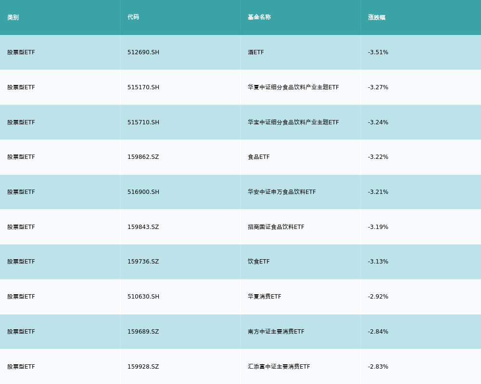The width and height of the screenshot is (481, 384).
Task: Select code 159928.SZ
Action: (143, 367)
